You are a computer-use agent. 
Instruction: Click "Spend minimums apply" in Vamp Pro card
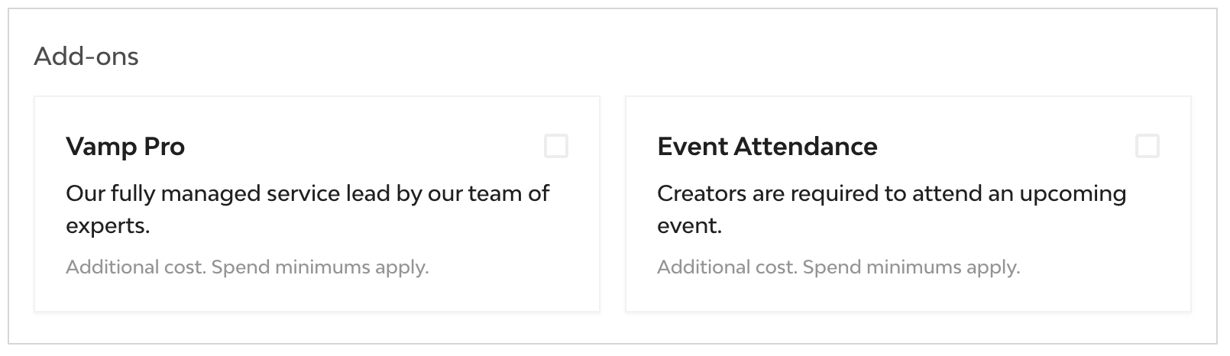pyautogui.click(x=319, y=267)
